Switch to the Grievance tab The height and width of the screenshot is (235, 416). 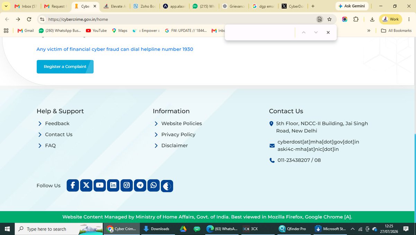[234, 6]
